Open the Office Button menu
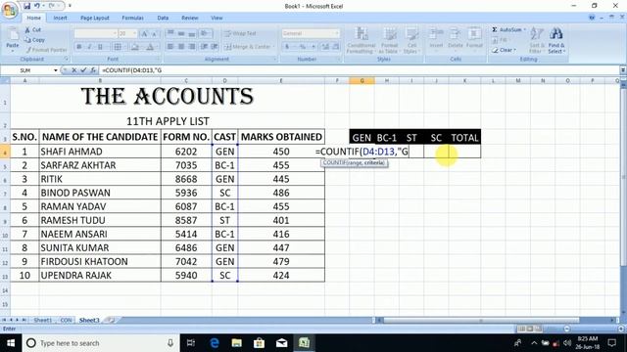Viewport: 627px width, 352px height. tap(10, 10)
